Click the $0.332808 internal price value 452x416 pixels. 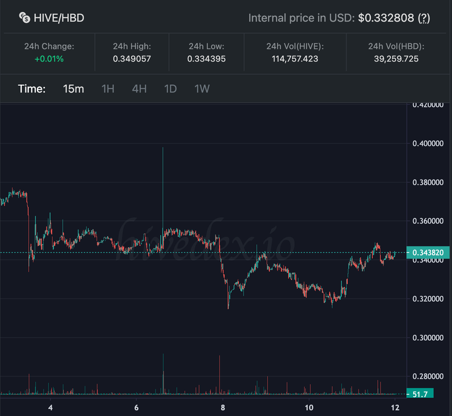click(x=386, y=18)
